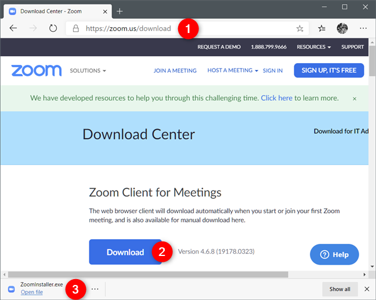Click ZoomInstaller.exe file icon in downloads bar

[11, 289]
